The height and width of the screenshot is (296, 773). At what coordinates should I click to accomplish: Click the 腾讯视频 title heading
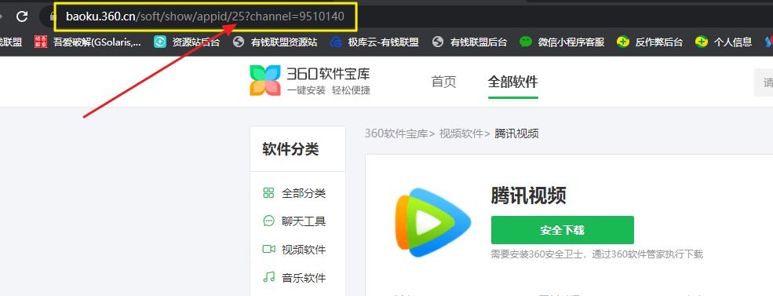tap(528, 196)
